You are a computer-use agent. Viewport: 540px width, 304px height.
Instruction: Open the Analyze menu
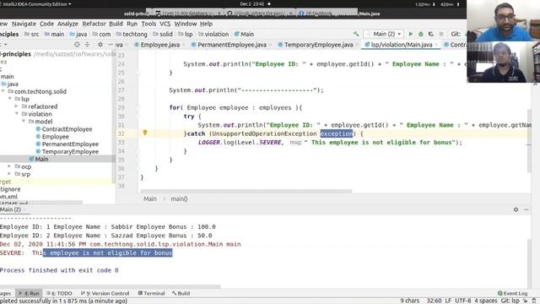pos(67,24)
